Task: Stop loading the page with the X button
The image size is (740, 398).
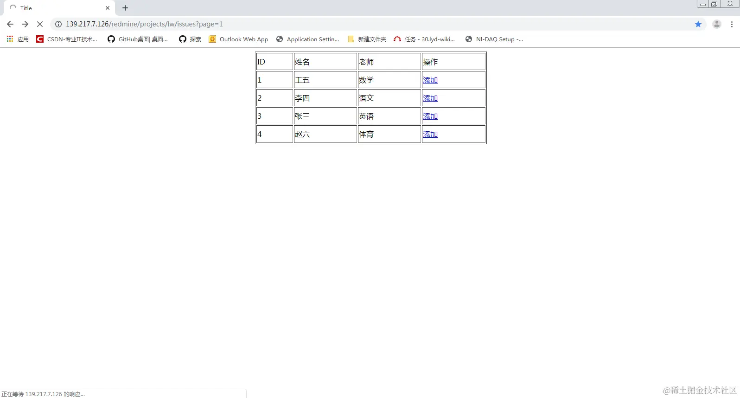Action: pyautogui.click(x=40, y=24)
